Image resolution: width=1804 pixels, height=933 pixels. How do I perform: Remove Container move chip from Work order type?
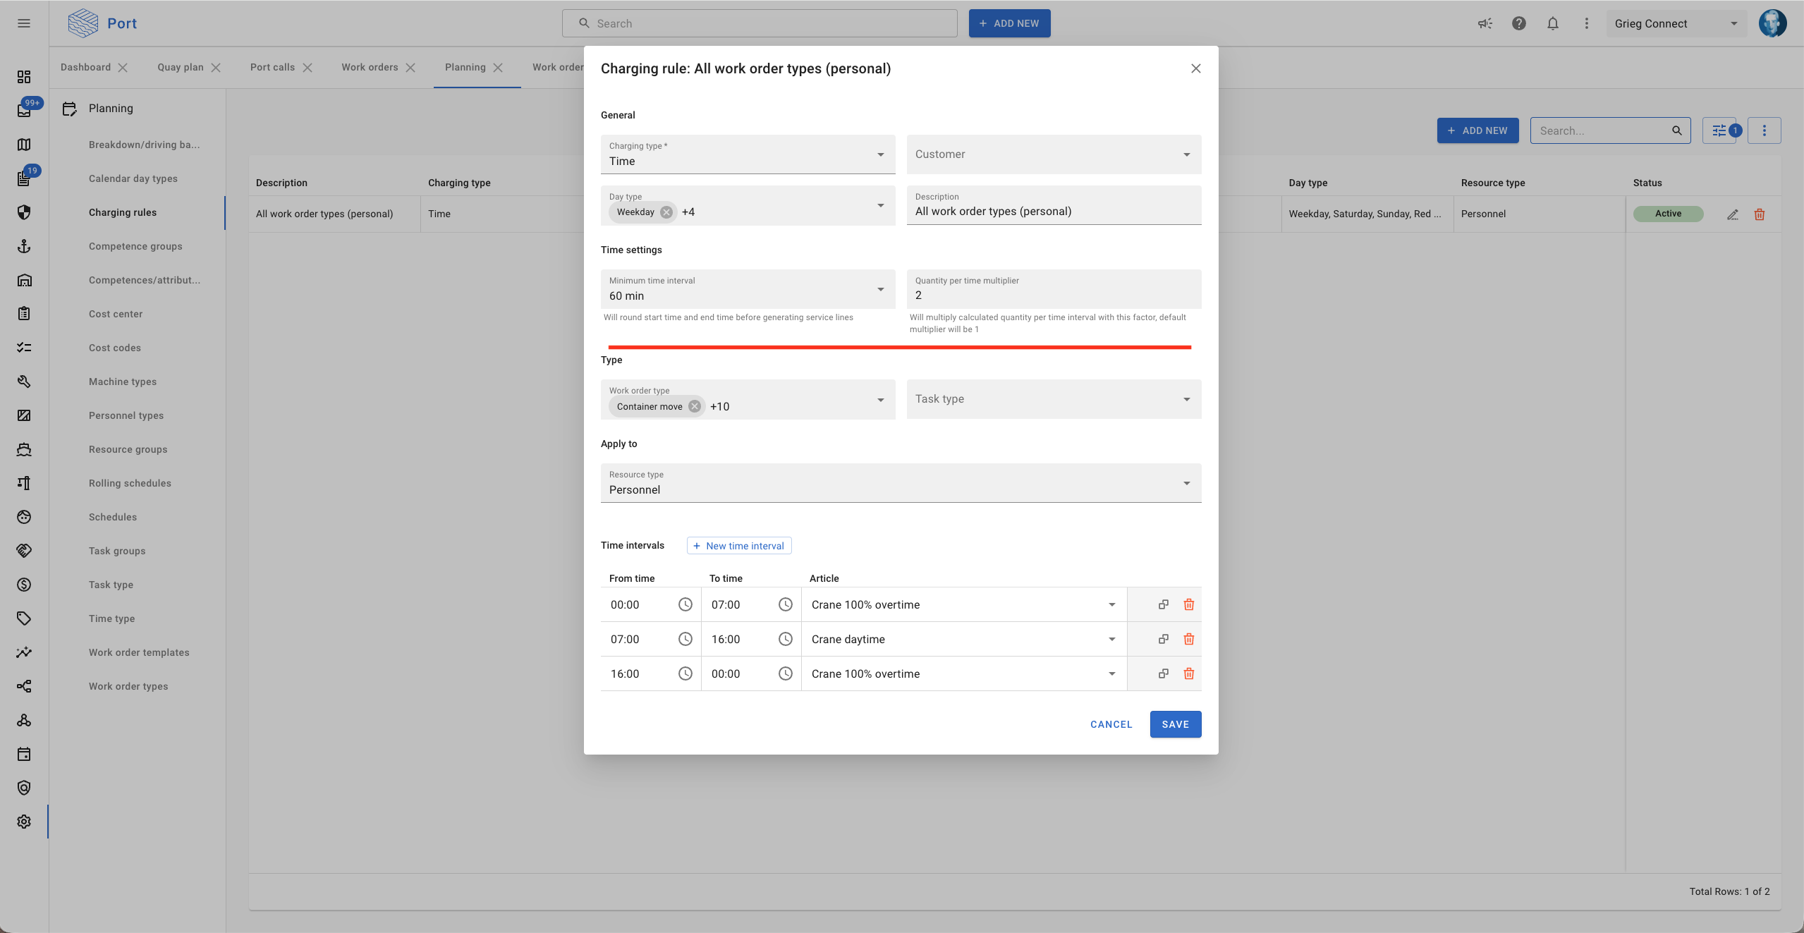(x=694, y=407)
